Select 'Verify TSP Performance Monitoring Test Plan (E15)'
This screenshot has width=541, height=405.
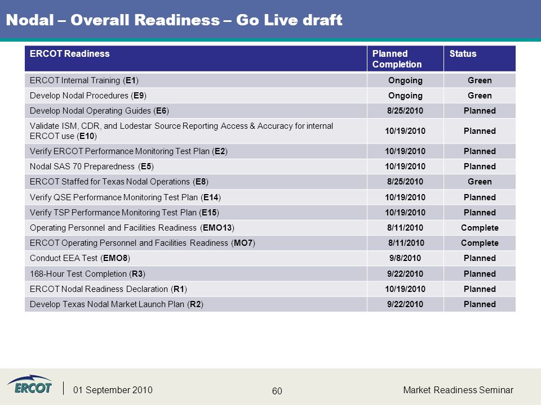coord(125,213)
